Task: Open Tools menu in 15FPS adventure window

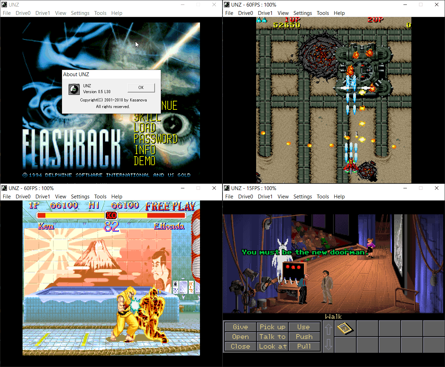Action: [323, 197]
